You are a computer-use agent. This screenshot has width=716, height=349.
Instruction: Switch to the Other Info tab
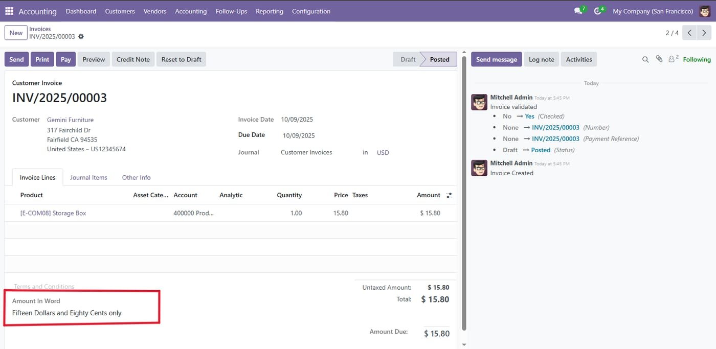[x=136, y=177]
